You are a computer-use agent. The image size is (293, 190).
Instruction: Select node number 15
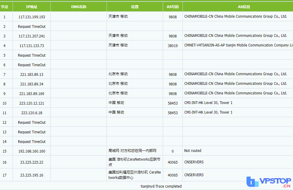[5, 151]
